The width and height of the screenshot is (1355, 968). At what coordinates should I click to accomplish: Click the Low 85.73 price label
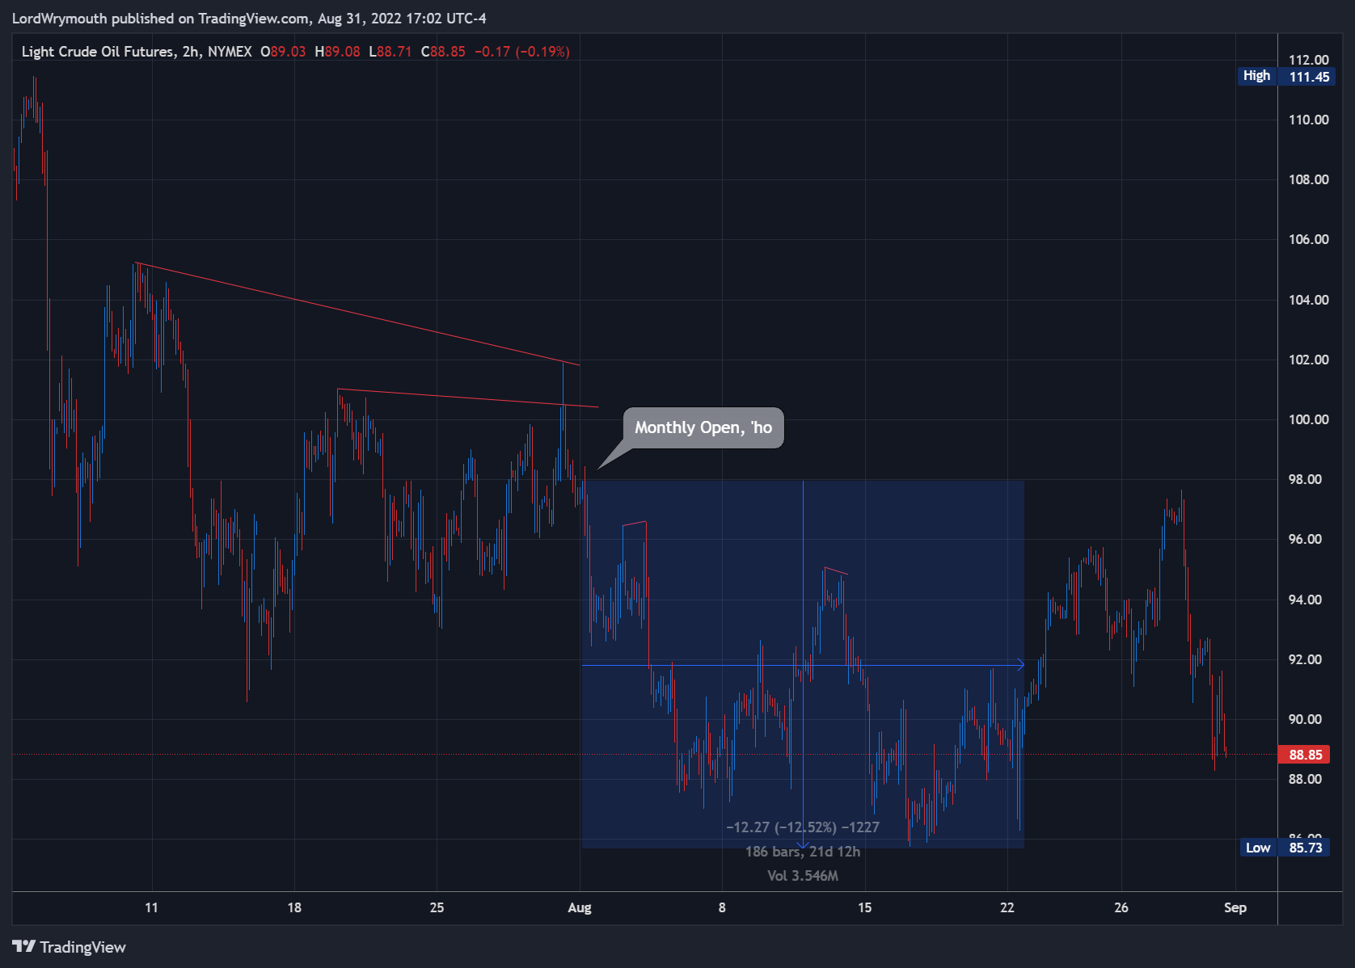pos(1286,847)
